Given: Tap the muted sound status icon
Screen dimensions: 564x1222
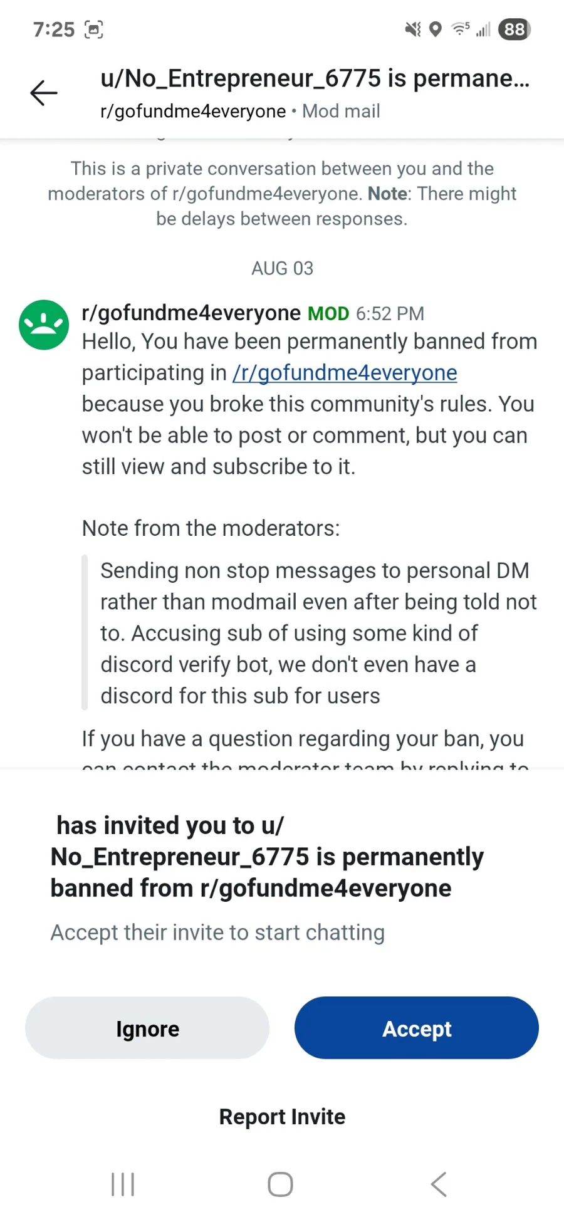Looking at the screenshot, I should click(x=413, y=29).
